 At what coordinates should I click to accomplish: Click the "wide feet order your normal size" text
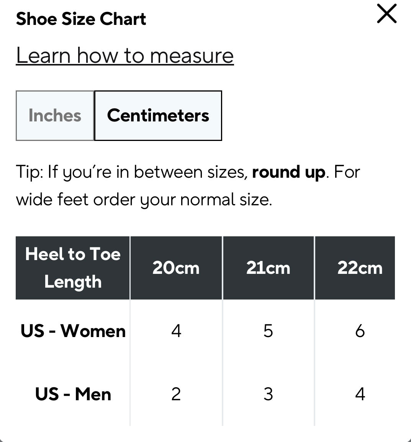pyautogui.click(x=144, y=200)
